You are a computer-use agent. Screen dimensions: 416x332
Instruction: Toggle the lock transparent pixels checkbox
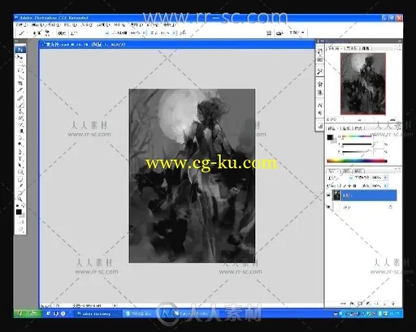coord(340,186)
